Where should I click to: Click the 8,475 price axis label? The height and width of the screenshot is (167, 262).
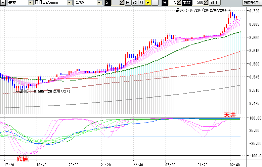click(254, 104)
